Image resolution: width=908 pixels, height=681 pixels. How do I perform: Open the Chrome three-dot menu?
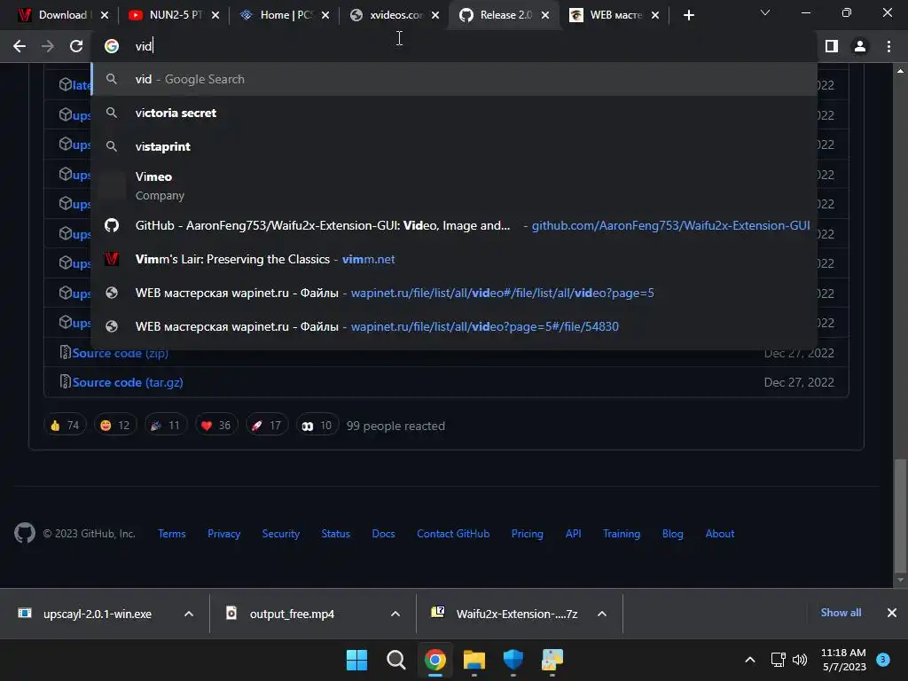click(888, 46)
